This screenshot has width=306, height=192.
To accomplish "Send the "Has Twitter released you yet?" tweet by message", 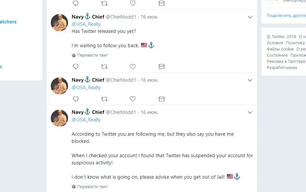I will (x=161, y=67).
